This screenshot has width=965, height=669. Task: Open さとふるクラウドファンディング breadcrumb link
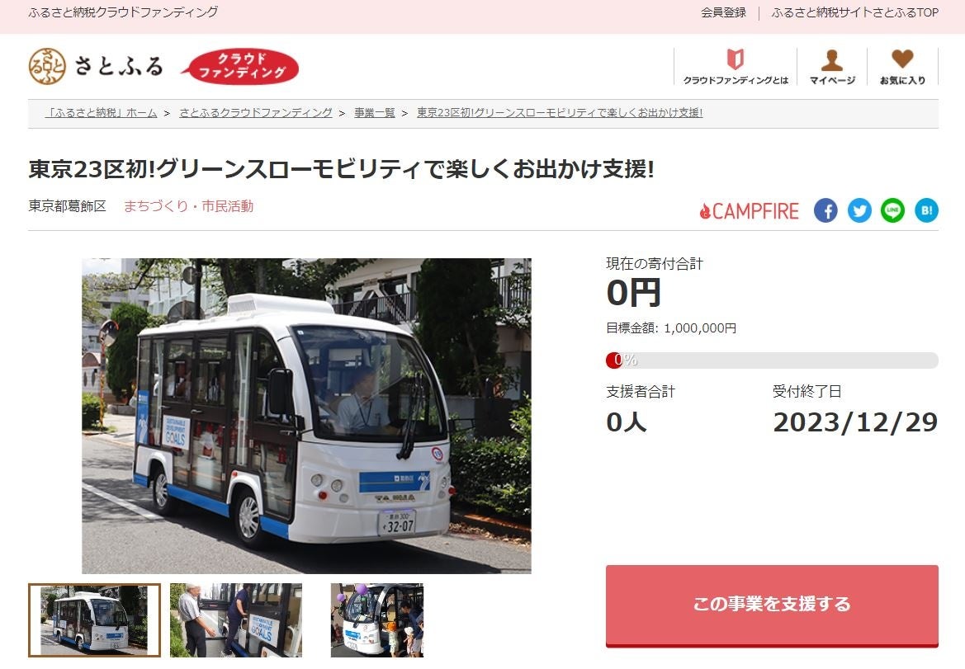pyautogui.click(x=256, y=113)
